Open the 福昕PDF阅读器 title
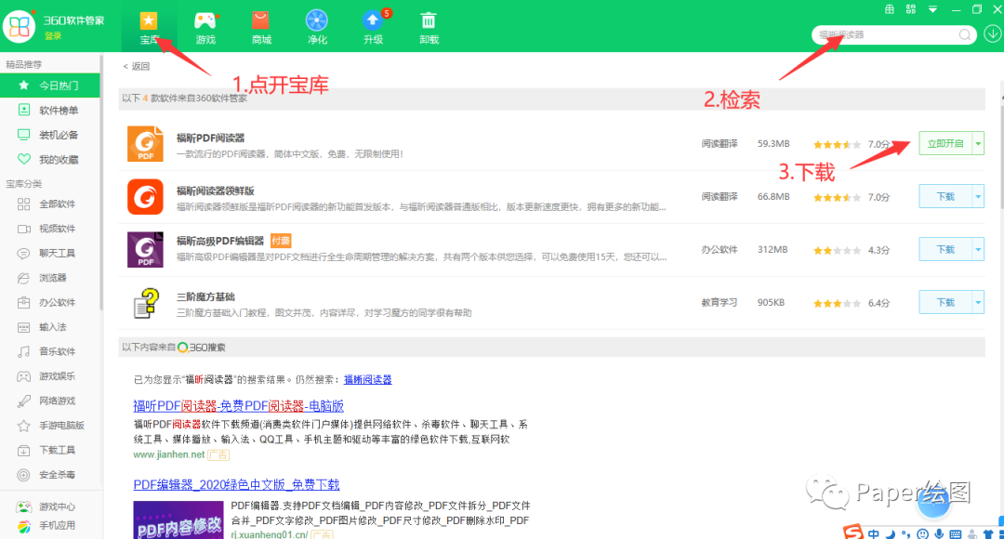1004x539 pixels. pos(211,138)
